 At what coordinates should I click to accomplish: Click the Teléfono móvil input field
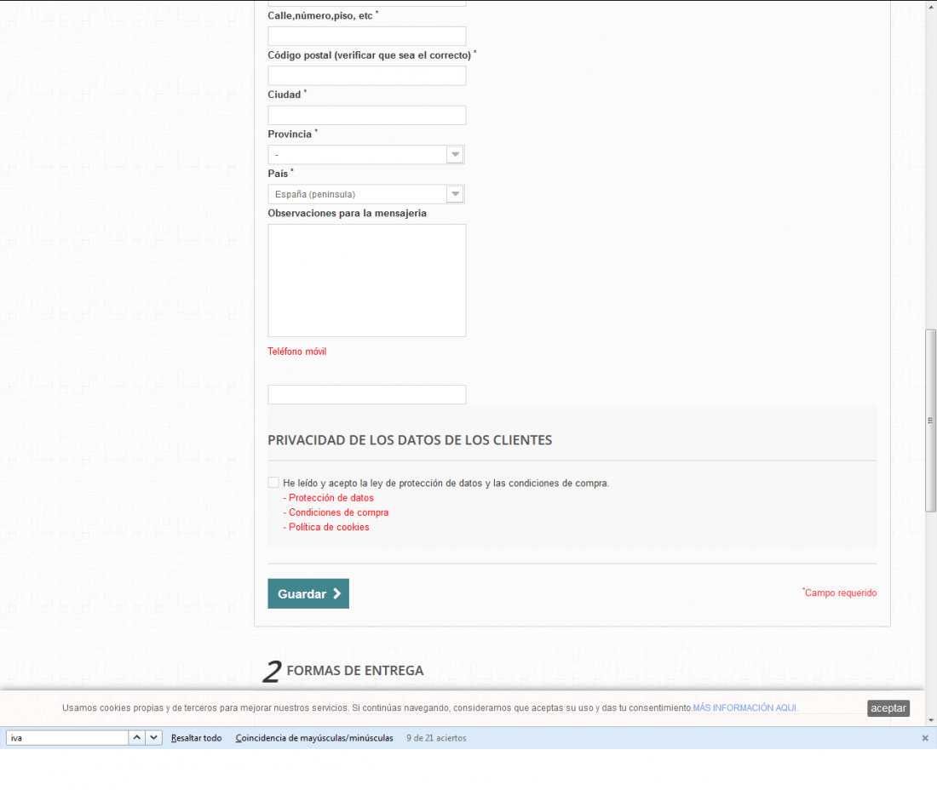366,395
